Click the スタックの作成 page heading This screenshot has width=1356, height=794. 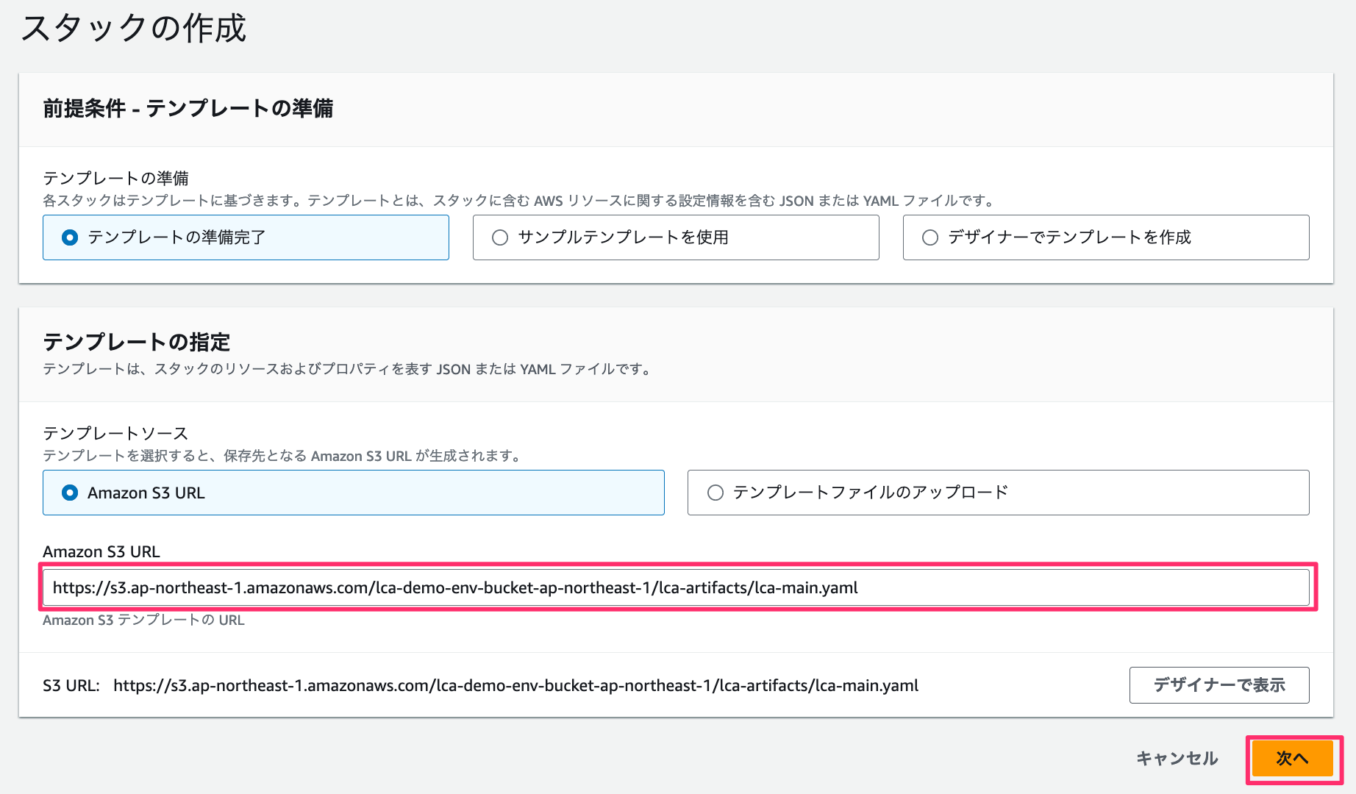point(133,29)
